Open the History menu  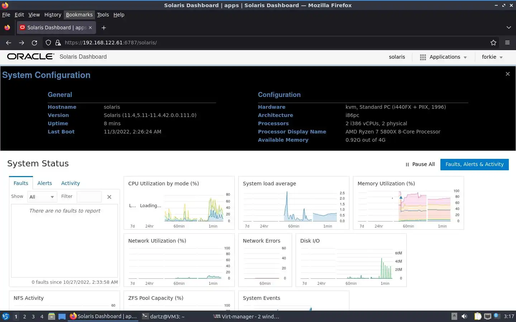pyautogui.click(x=53, y=15)
